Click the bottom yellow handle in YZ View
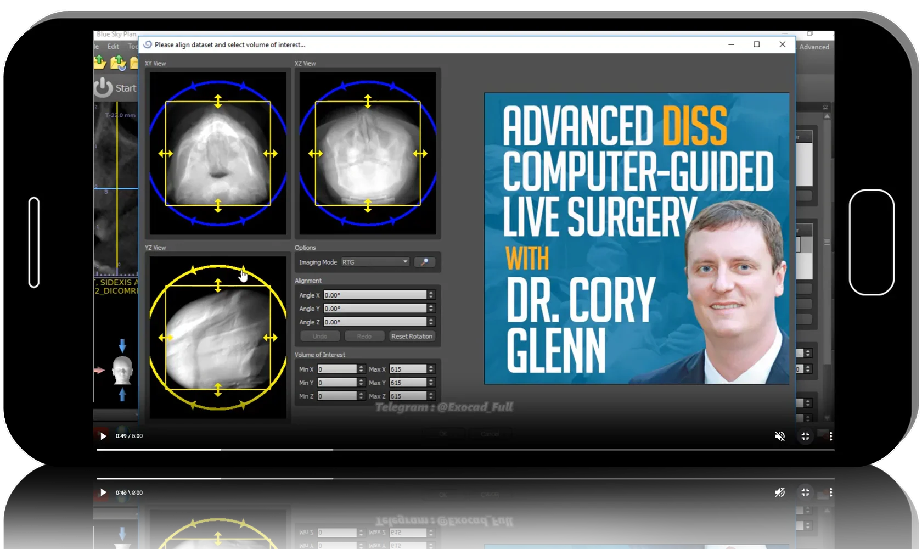 pos(218,389)
